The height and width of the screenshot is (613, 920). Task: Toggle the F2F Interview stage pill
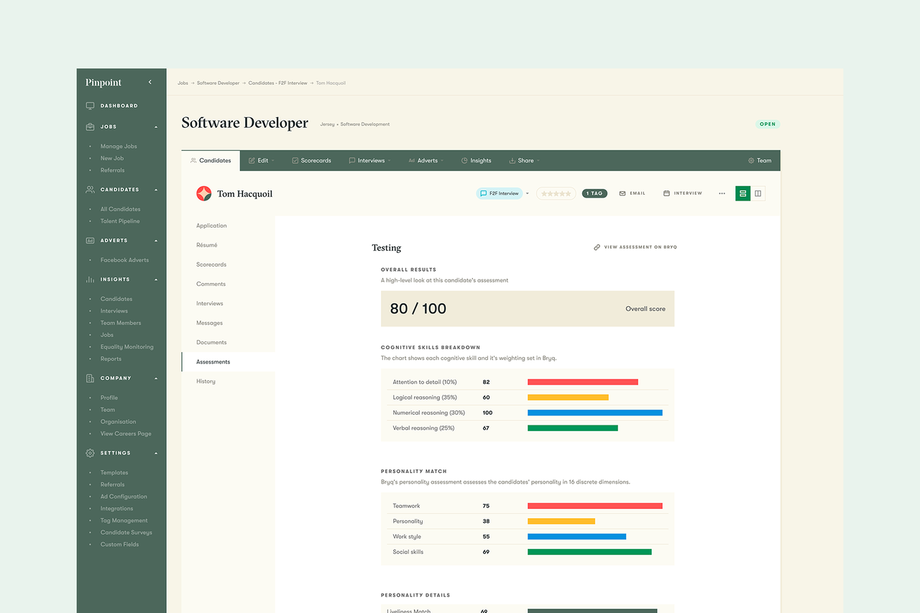[499, 193]
